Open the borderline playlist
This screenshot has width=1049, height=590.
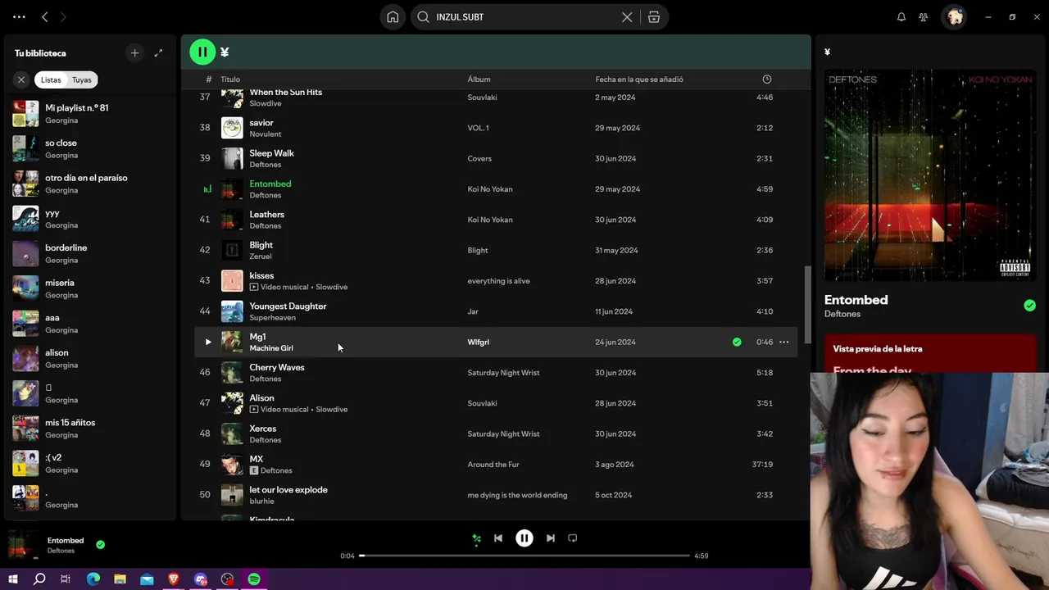pyautogui.click(x=90, y=253)
